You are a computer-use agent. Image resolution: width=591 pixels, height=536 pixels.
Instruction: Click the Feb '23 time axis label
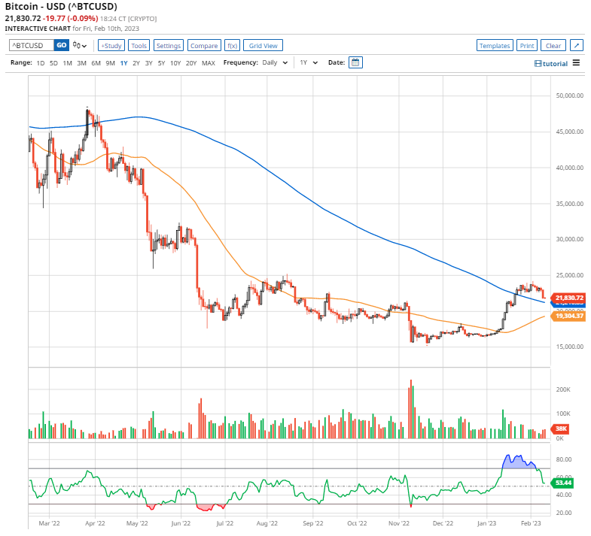pos(531,523)
